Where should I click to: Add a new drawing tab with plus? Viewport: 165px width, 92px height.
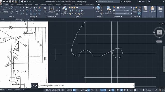pyautogui.click(x=33, y=20)
